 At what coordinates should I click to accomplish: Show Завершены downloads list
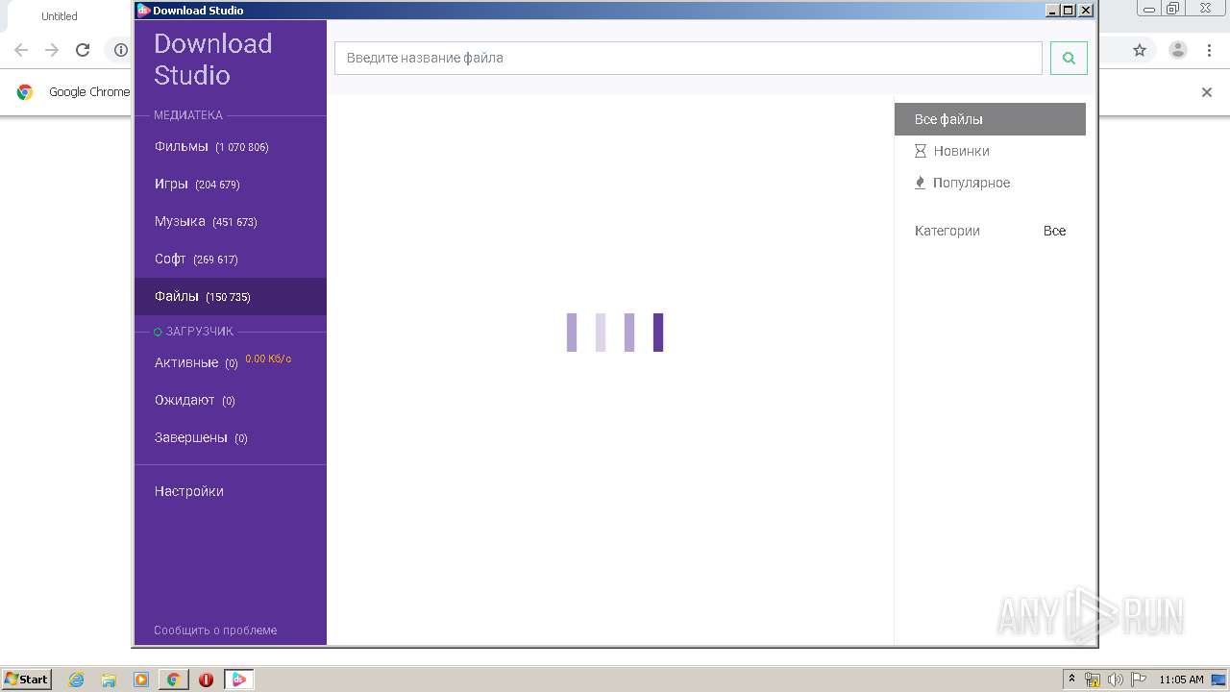pos(231,438)
